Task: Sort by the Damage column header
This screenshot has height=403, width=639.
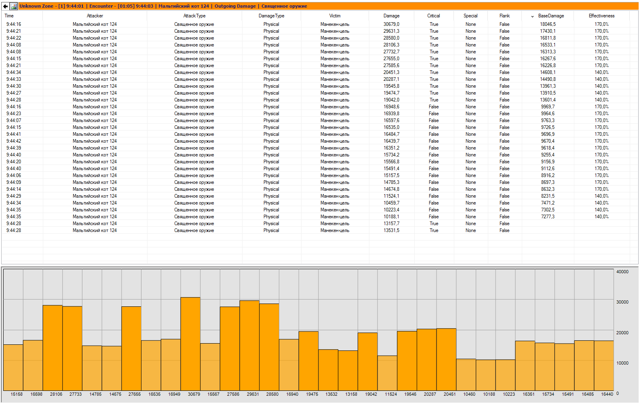Action: pos(391,16)
